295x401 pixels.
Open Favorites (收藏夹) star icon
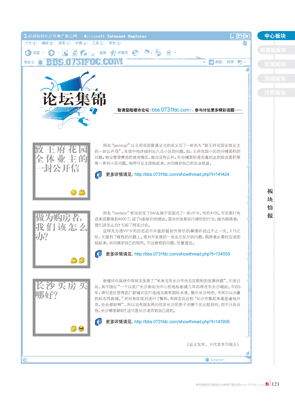tap(113, 53)
